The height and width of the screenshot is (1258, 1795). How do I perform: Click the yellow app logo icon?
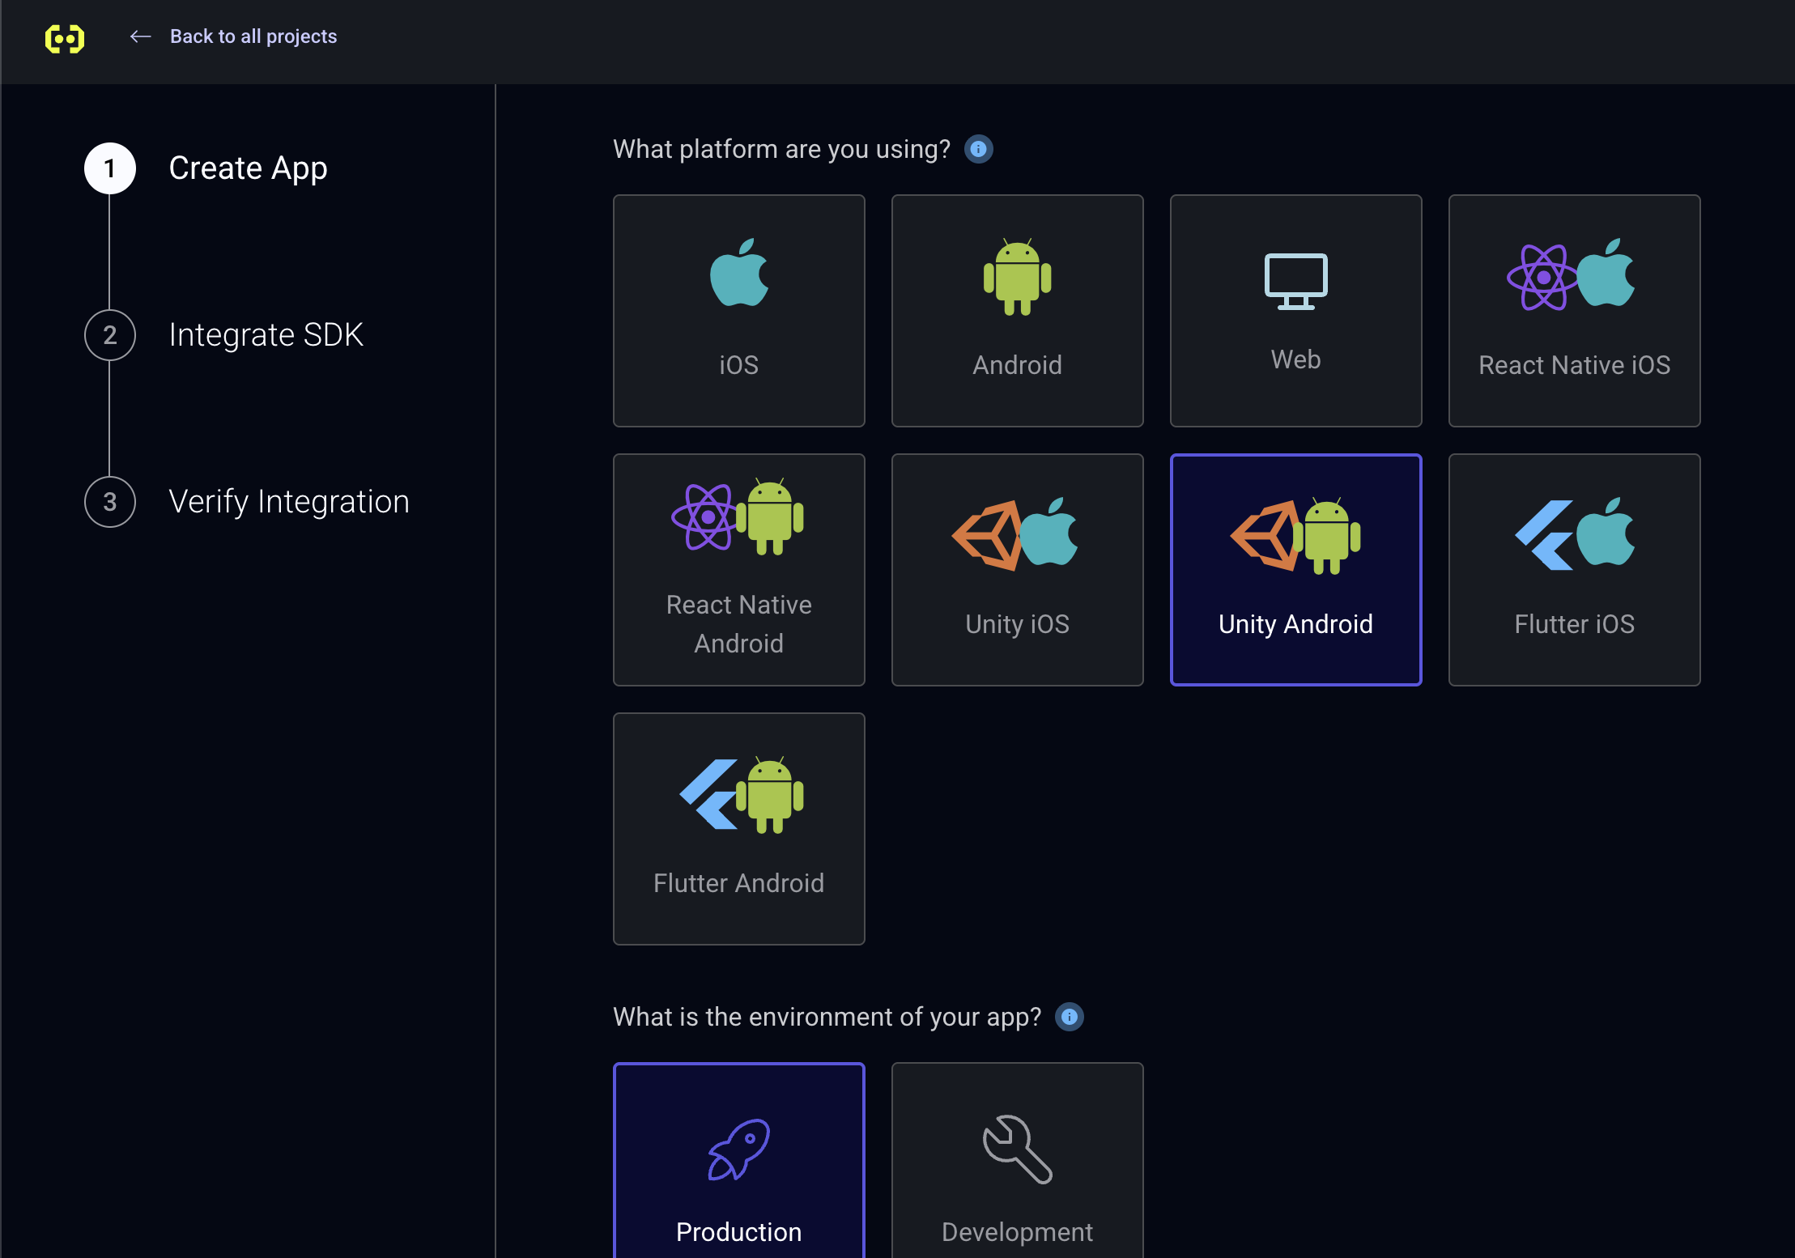[x=65, y=38]
